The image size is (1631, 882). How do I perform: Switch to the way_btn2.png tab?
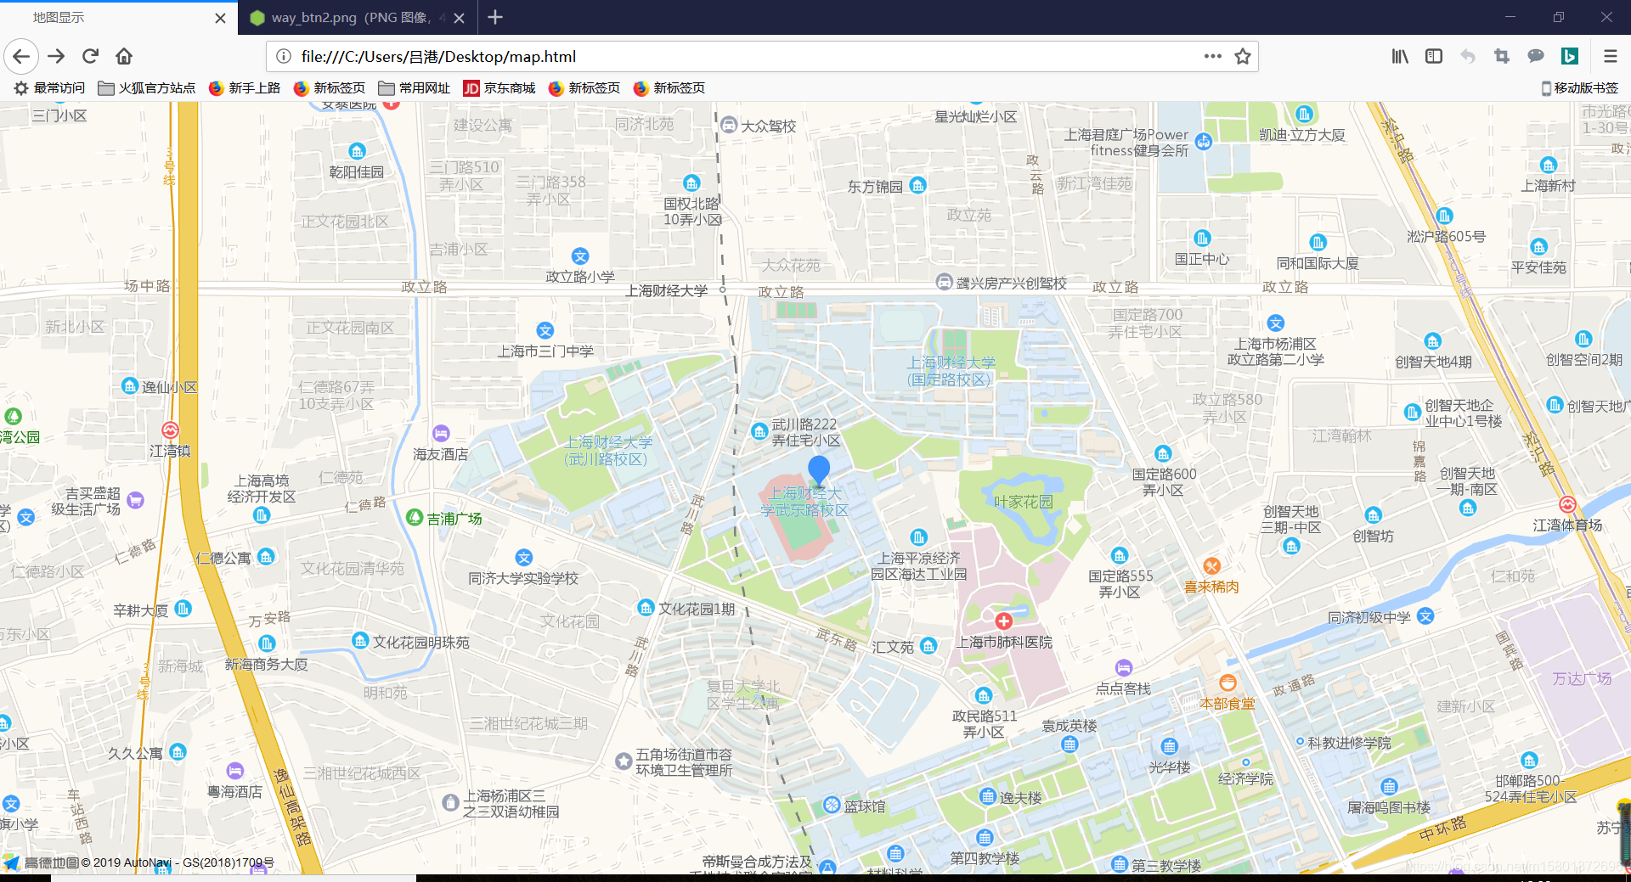(358, 18)
